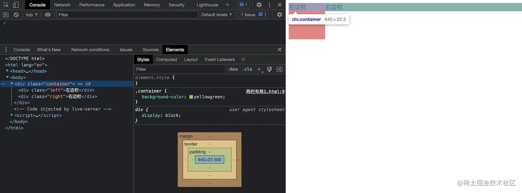Clear the console with the ban icon

[16, 15]
